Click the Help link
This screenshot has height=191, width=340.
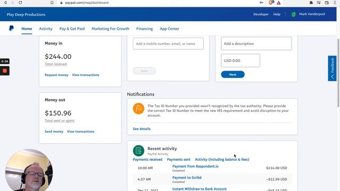(x=277, y=14)
